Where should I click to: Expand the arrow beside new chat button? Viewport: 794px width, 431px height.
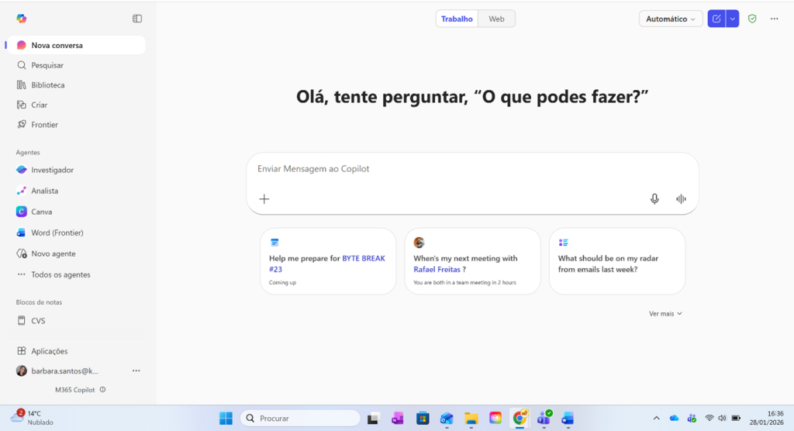(x=733, y=19)
